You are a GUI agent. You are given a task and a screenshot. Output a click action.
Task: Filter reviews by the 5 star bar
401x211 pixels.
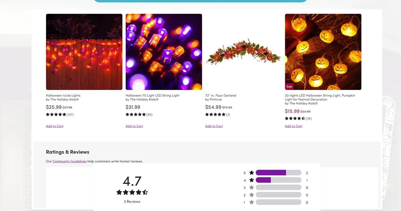tap(278, 173)
